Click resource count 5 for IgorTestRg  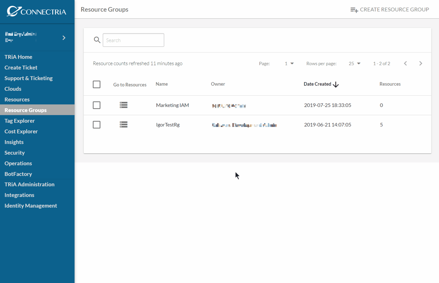coord(381,125)
